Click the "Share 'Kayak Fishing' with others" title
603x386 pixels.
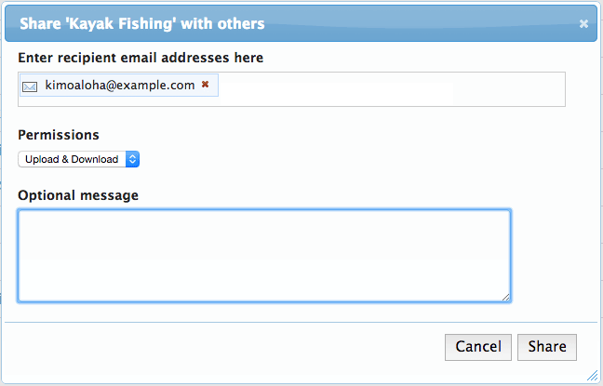[141, 23]
